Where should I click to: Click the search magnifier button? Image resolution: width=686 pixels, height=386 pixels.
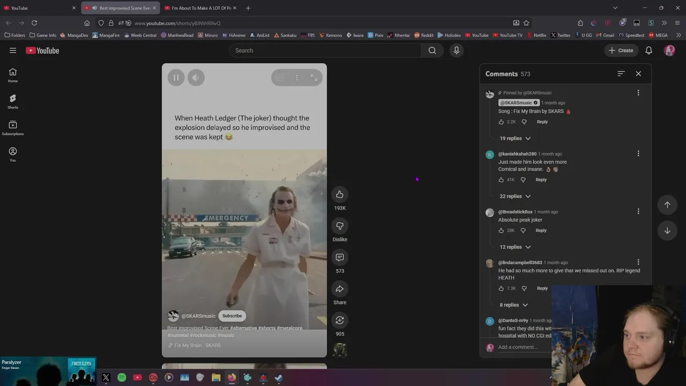(433, 50)
